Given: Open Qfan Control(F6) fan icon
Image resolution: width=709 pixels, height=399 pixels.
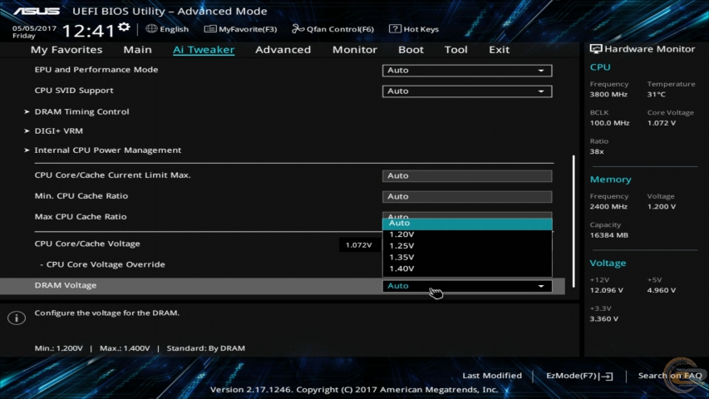Looking at the screenshot, I should (298, 29).
